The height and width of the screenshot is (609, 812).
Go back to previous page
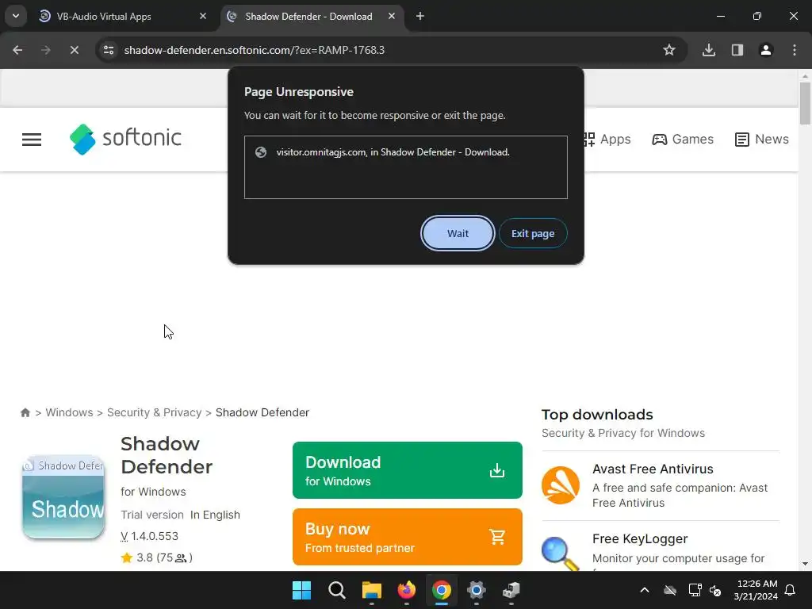click(17, 50)
